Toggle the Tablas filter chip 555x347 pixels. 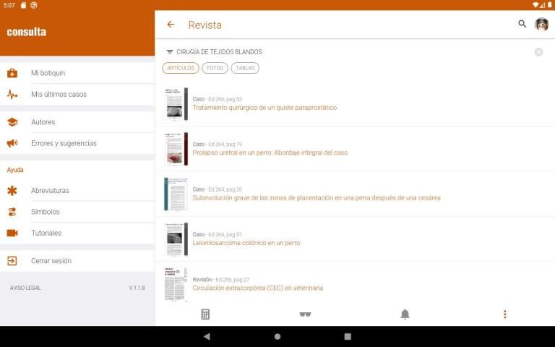point(245,68)
